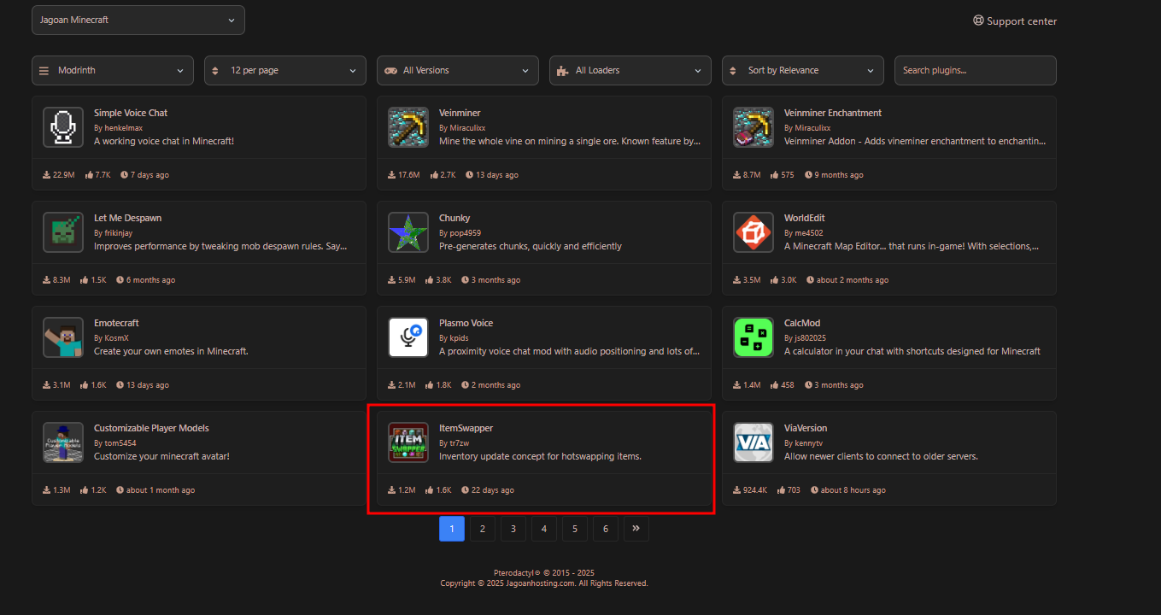The image size is (1161, 615).
Task: Go to page 2 of results
Action: [x=483, y=529]
